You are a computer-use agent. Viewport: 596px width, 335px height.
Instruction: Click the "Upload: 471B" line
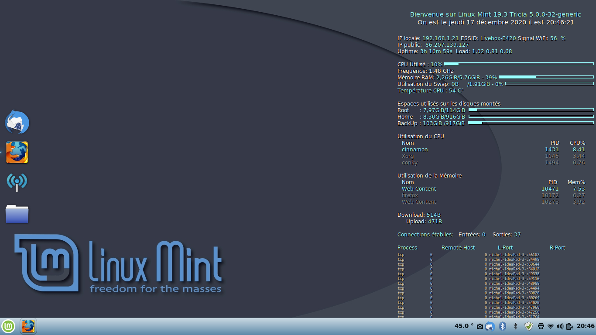coord(424,221)
